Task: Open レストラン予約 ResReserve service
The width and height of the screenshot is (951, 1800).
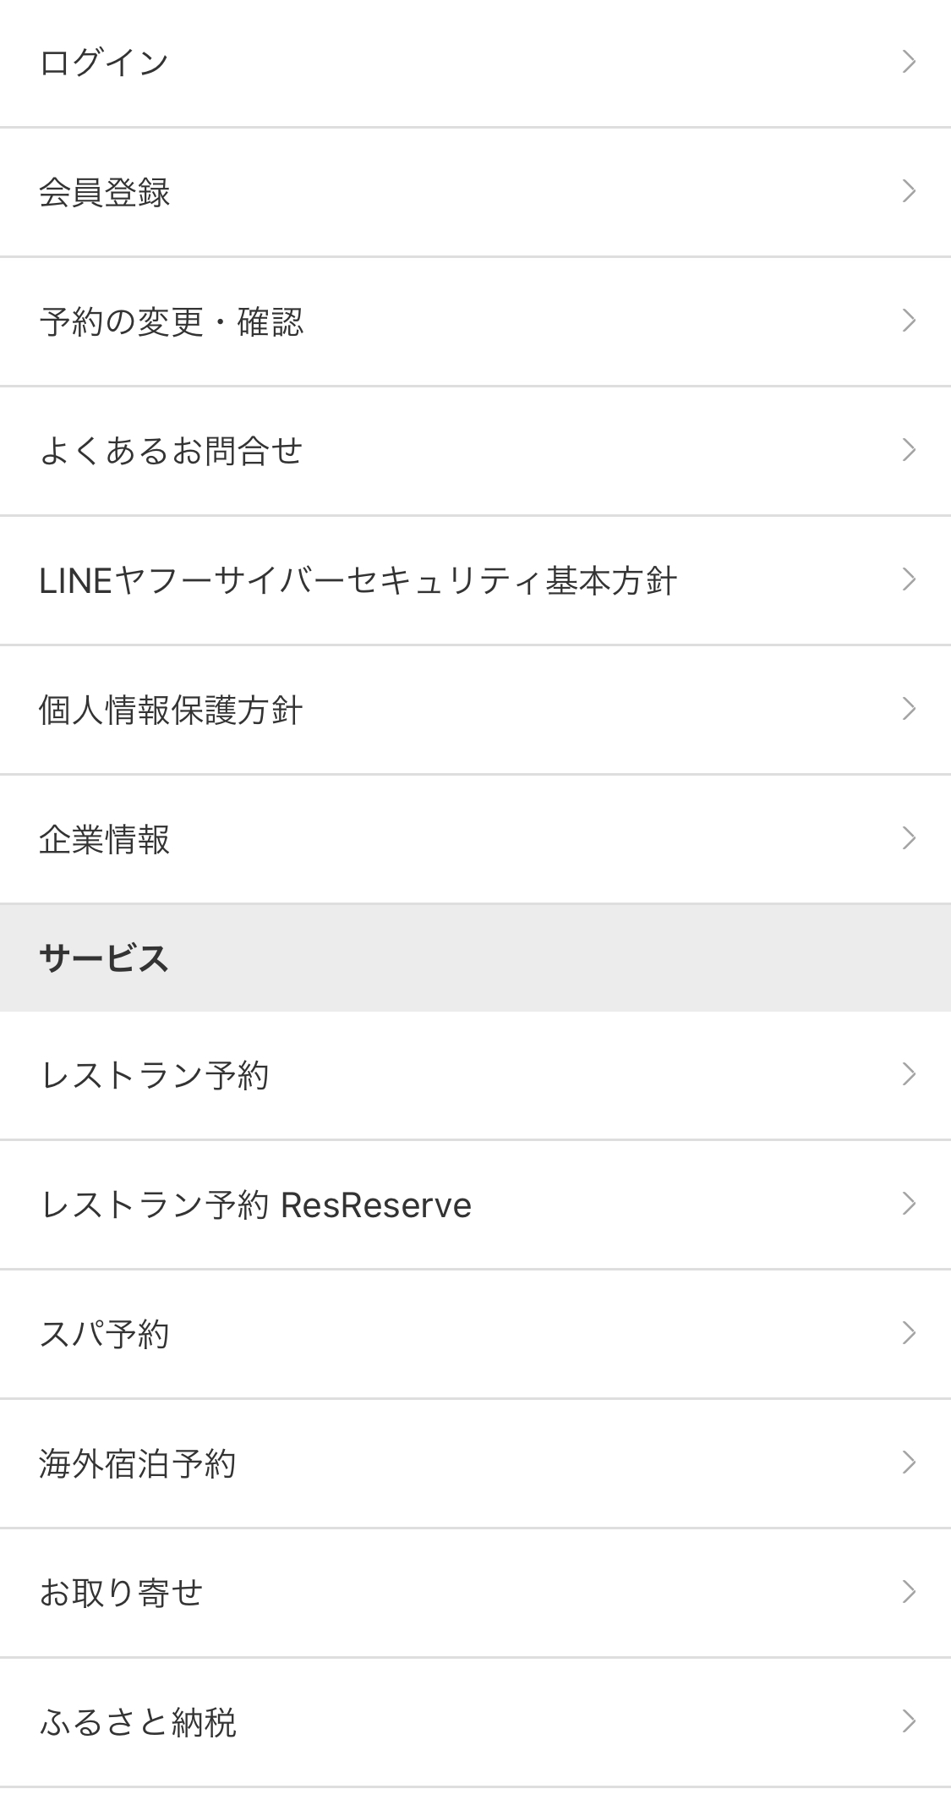Action: click(255, 1205)
